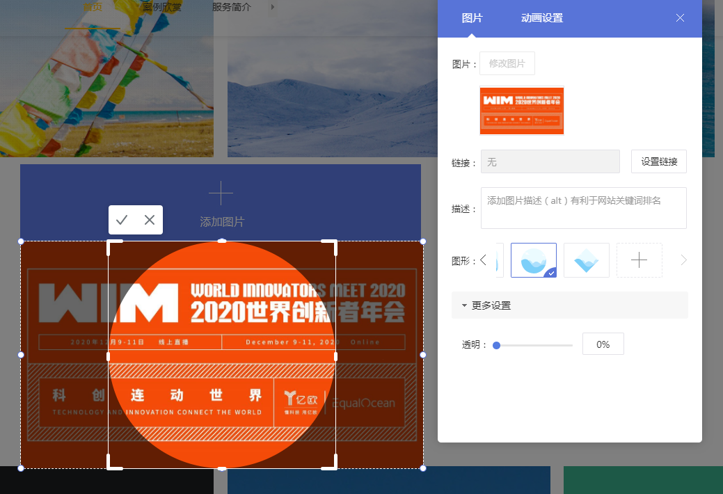Switch to the 图片 tab
Viewport: 723px width, 494px height.
click(x=472, y=18)
